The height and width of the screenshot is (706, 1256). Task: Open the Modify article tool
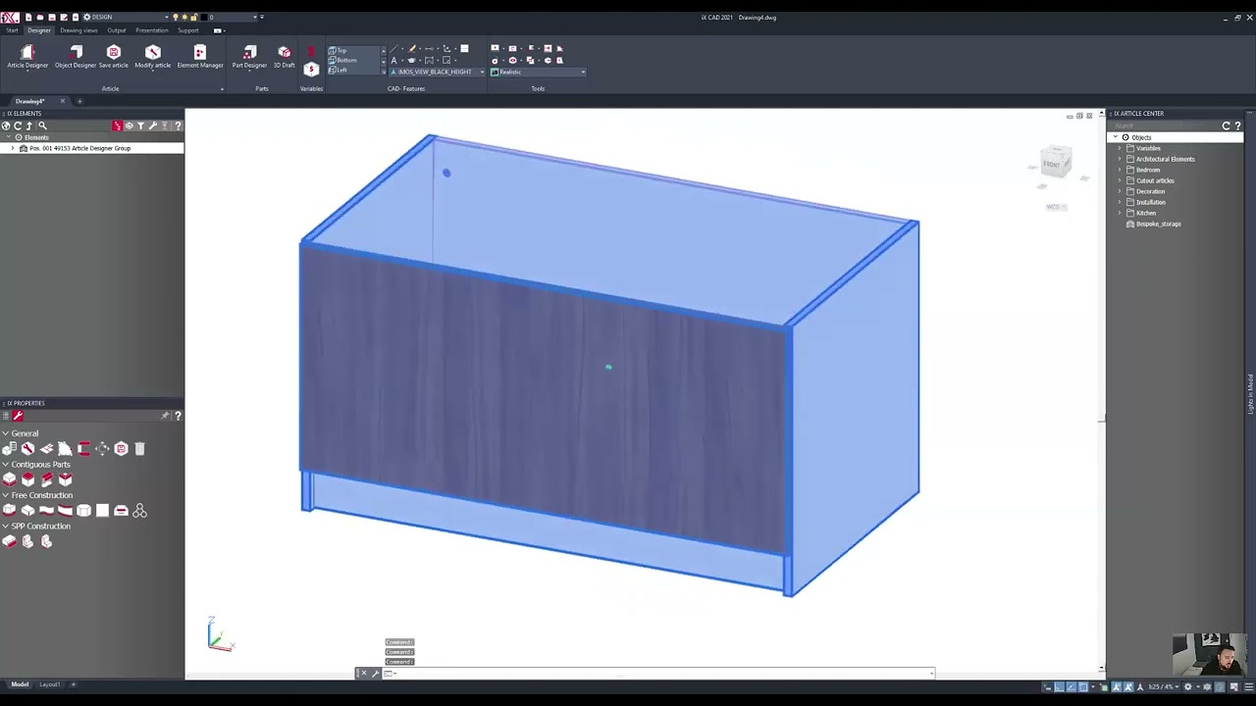tap(152, 57)
